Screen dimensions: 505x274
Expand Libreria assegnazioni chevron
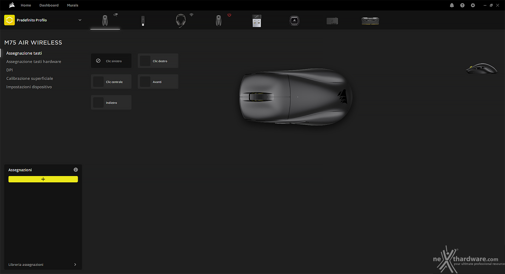[75, 265]
